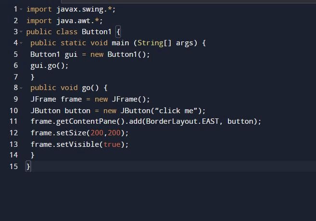The height and width of the screenshot is (221, 316).
Task: Click the opening brace on line 3
Action: pyautogui.click(x=118, y=32)
